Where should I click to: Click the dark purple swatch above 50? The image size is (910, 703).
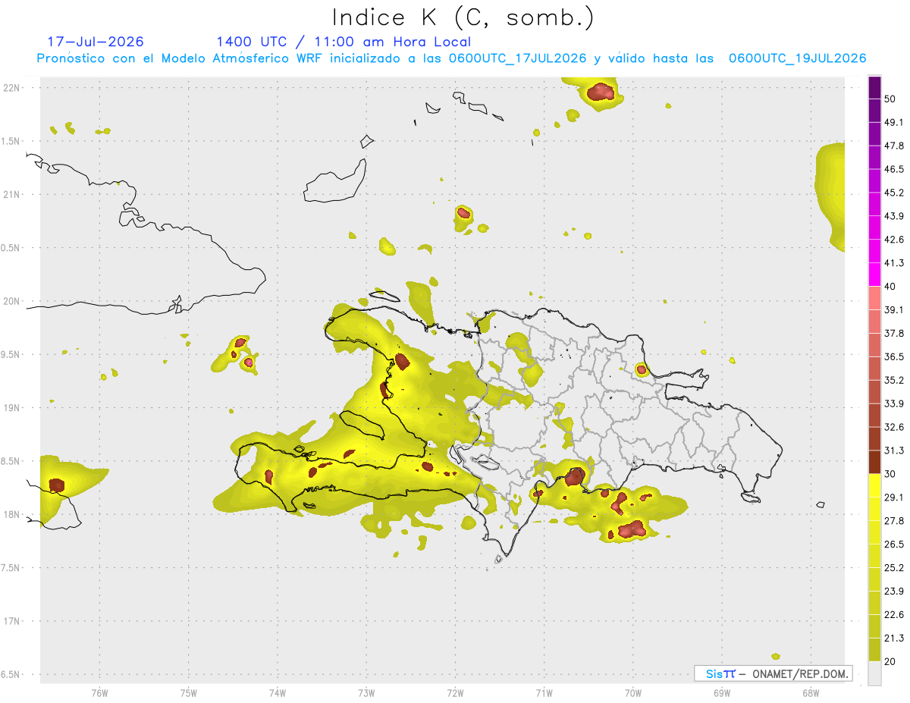[875, 88]
